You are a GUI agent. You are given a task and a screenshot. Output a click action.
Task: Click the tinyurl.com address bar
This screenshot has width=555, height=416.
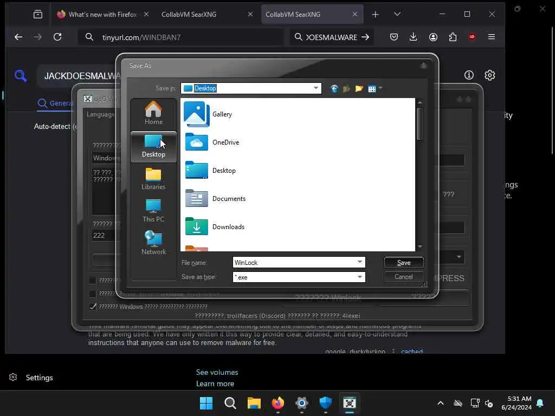(x=181, y=37)
